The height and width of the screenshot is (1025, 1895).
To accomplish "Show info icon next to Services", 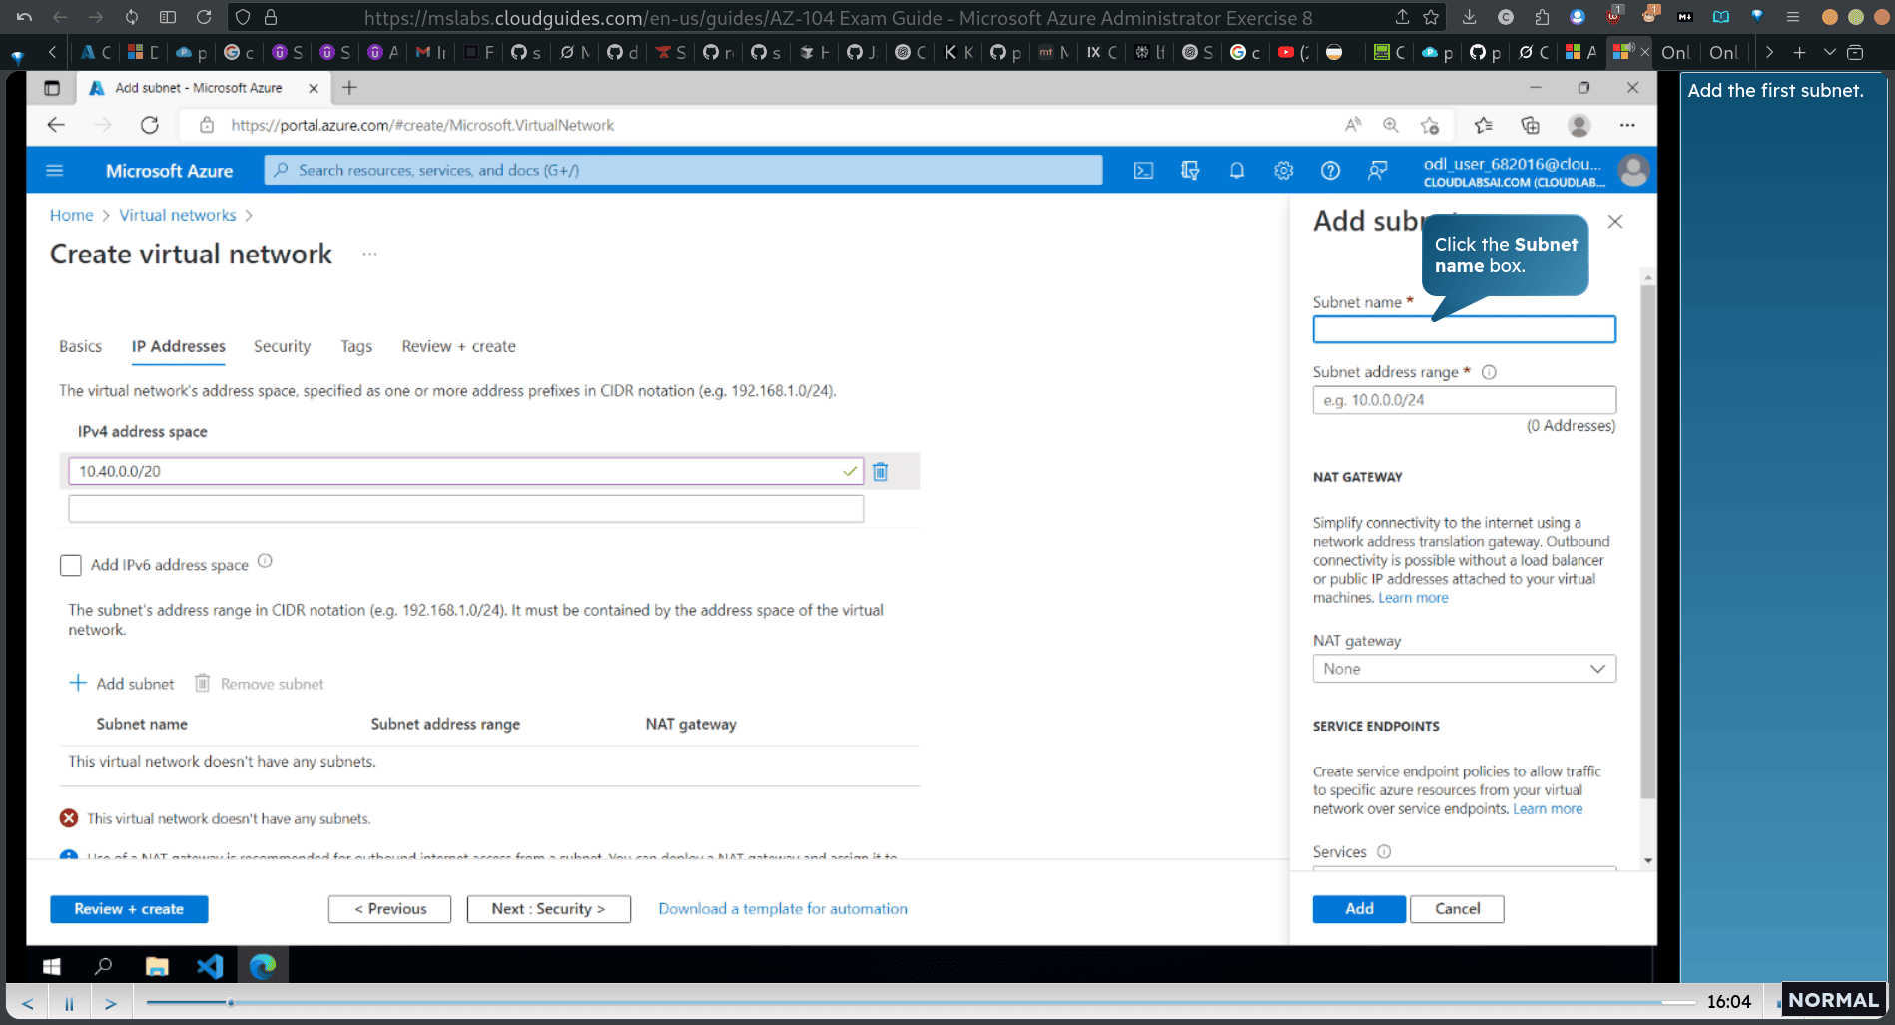I will pyautogui.click(x=1384, y=851).
